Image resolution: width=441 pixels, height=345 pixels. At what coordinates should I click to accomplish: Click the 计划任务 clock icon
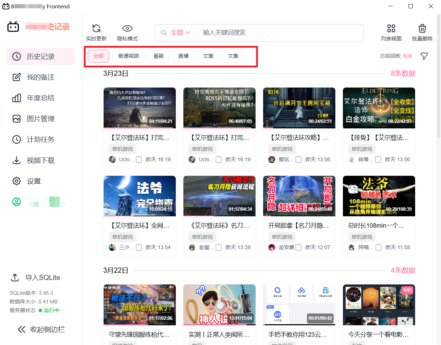click(17, 139)
